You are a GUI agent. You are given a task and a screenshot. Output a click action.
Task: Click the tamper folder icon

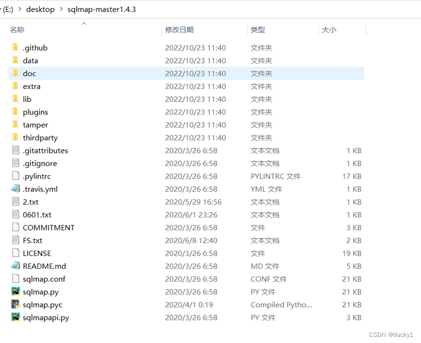15,125
